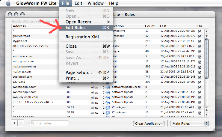222x137 pixels.
Task: Click the lmnotifyd application cell
Action: click(119, 31)
